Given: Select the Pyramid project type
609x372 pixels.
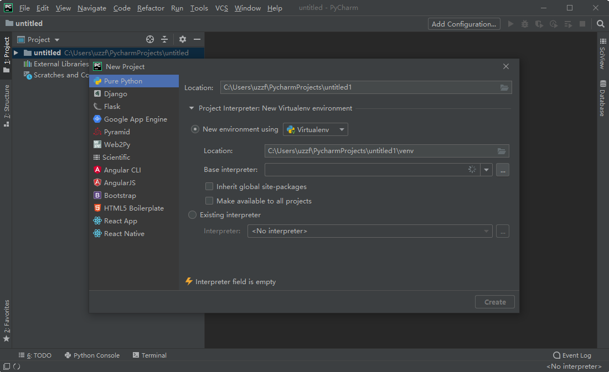Looking at the screenshot, I should click(x=134, y=132).
